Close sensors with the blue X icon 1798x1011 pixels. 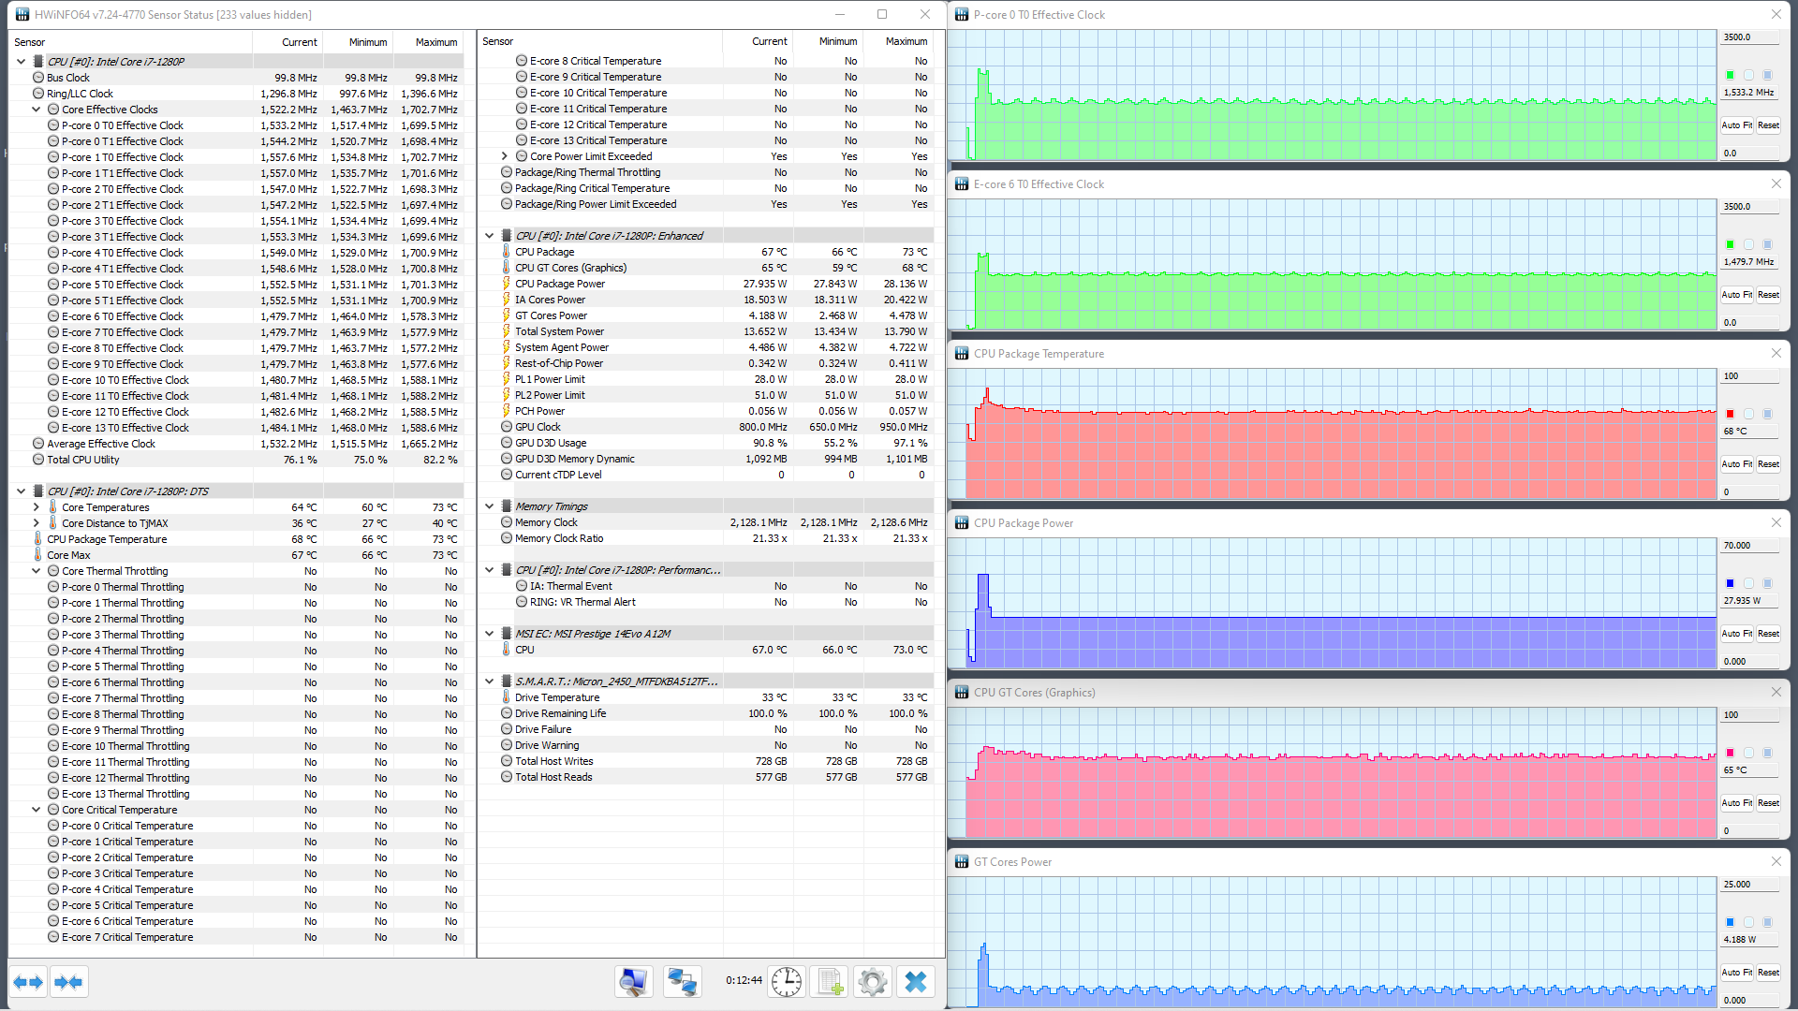click(x=916, y=982)
